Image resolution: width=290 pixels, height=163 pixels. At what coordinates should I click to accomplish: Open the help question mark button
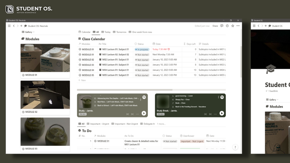(235, 147)
